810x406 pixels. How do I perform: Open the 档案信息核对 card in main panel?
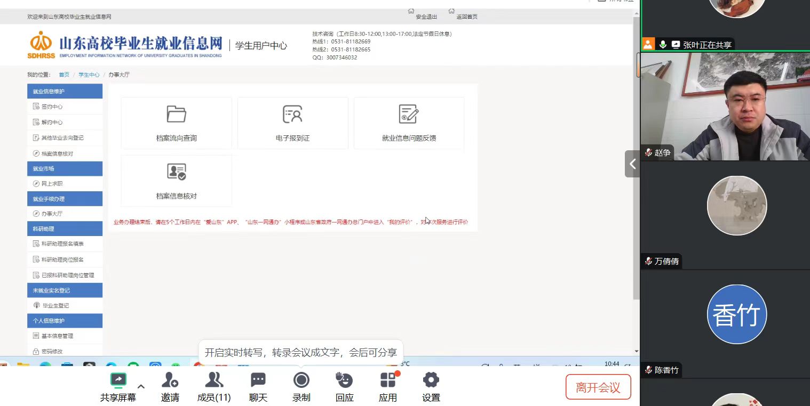[x=176, y=181]
